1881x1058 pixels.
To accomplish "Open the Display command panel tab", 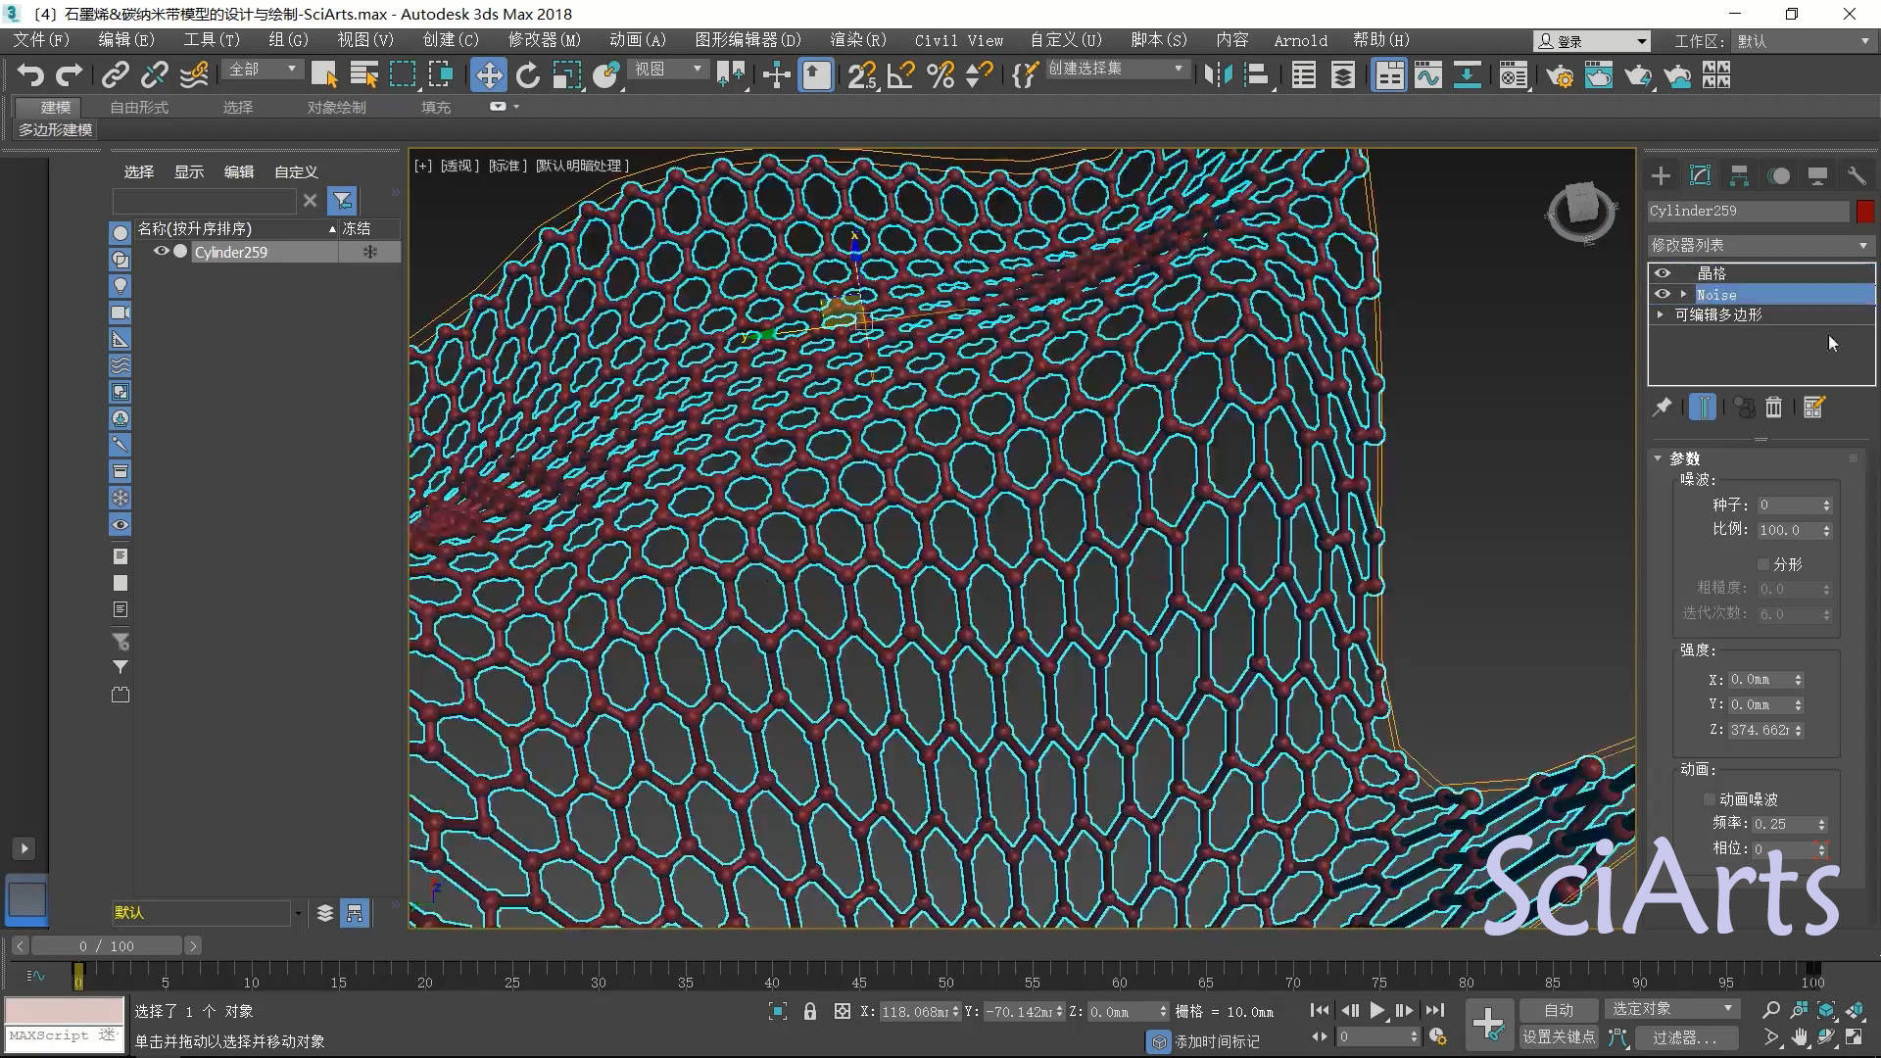I will (1818, 175).
